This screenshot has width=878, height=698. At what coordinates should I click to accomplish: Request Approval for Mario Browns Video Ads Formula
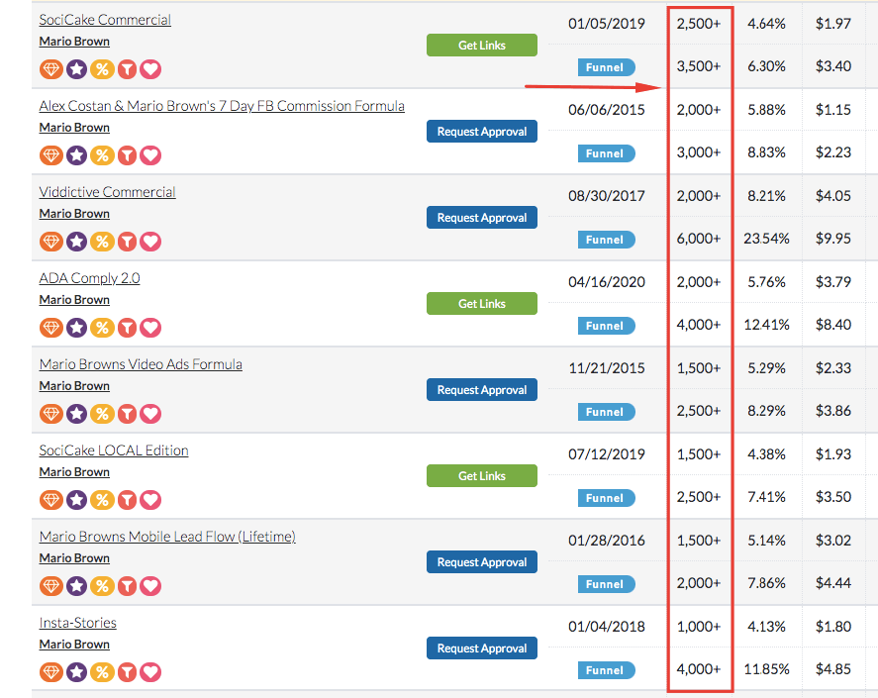(x=481, y=390)
